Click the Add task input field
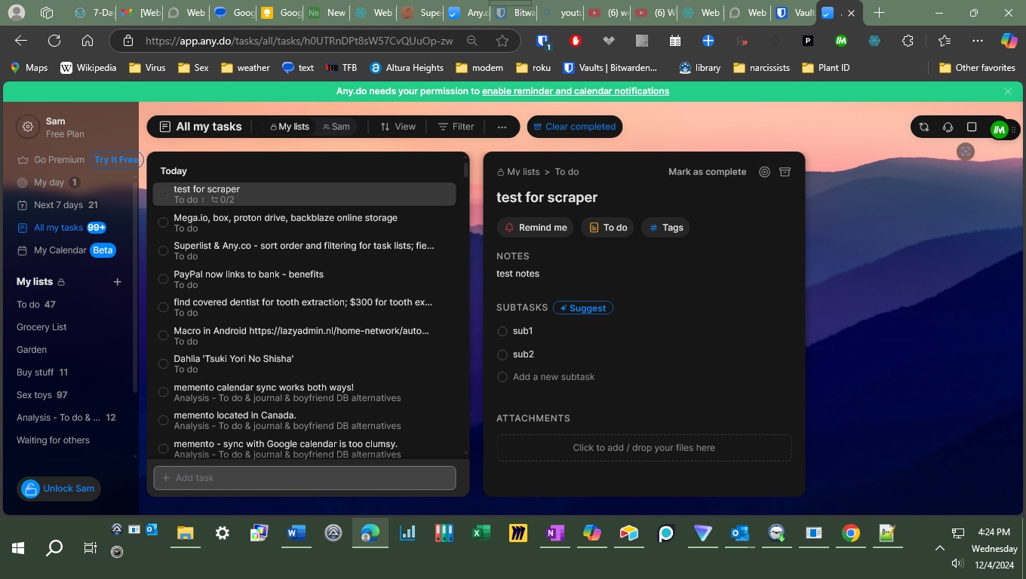Image resolution: width=1026 pixels, height=579 pixels. pos(305,478)
